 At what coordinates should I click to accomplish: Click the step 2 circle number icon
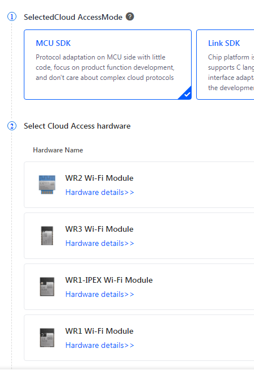click(12, 126)
